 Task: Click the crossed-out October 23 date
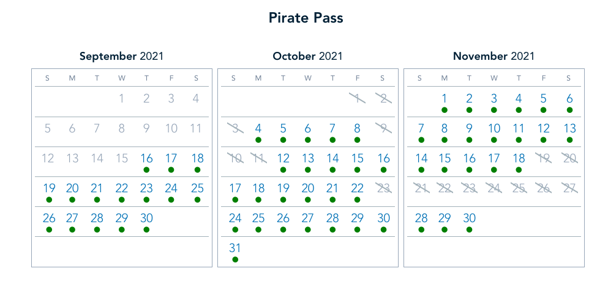tap(383, 188)
